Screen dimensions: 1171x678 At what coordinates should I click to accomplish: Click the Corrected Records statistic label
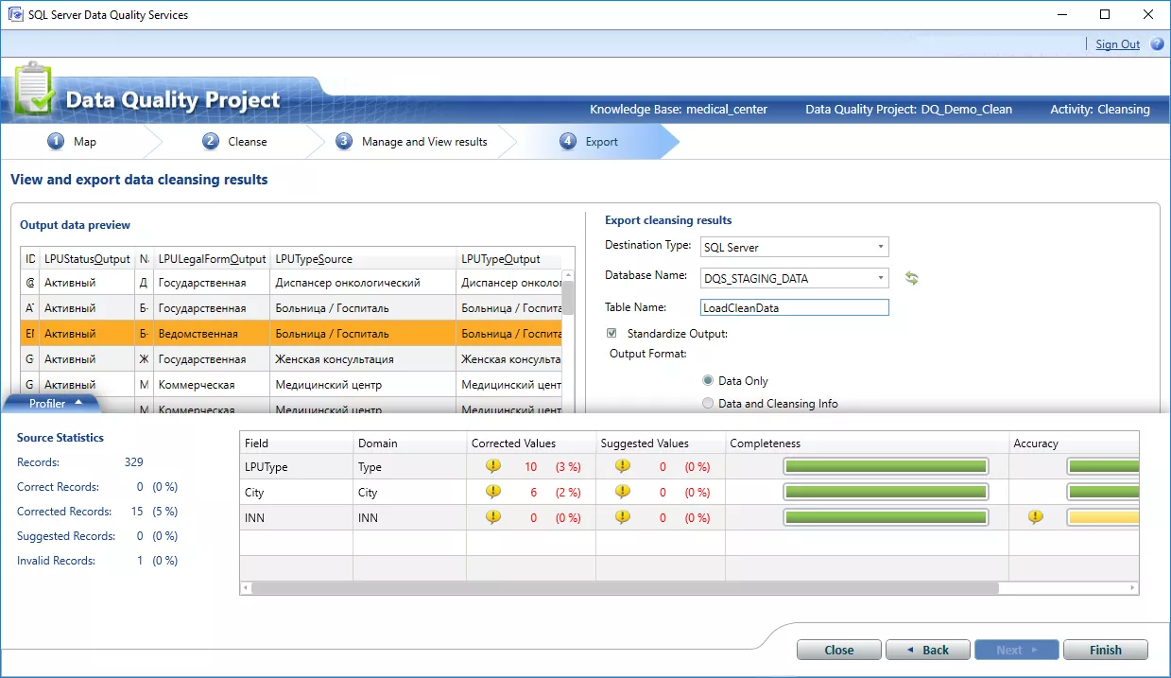(64, 512)
